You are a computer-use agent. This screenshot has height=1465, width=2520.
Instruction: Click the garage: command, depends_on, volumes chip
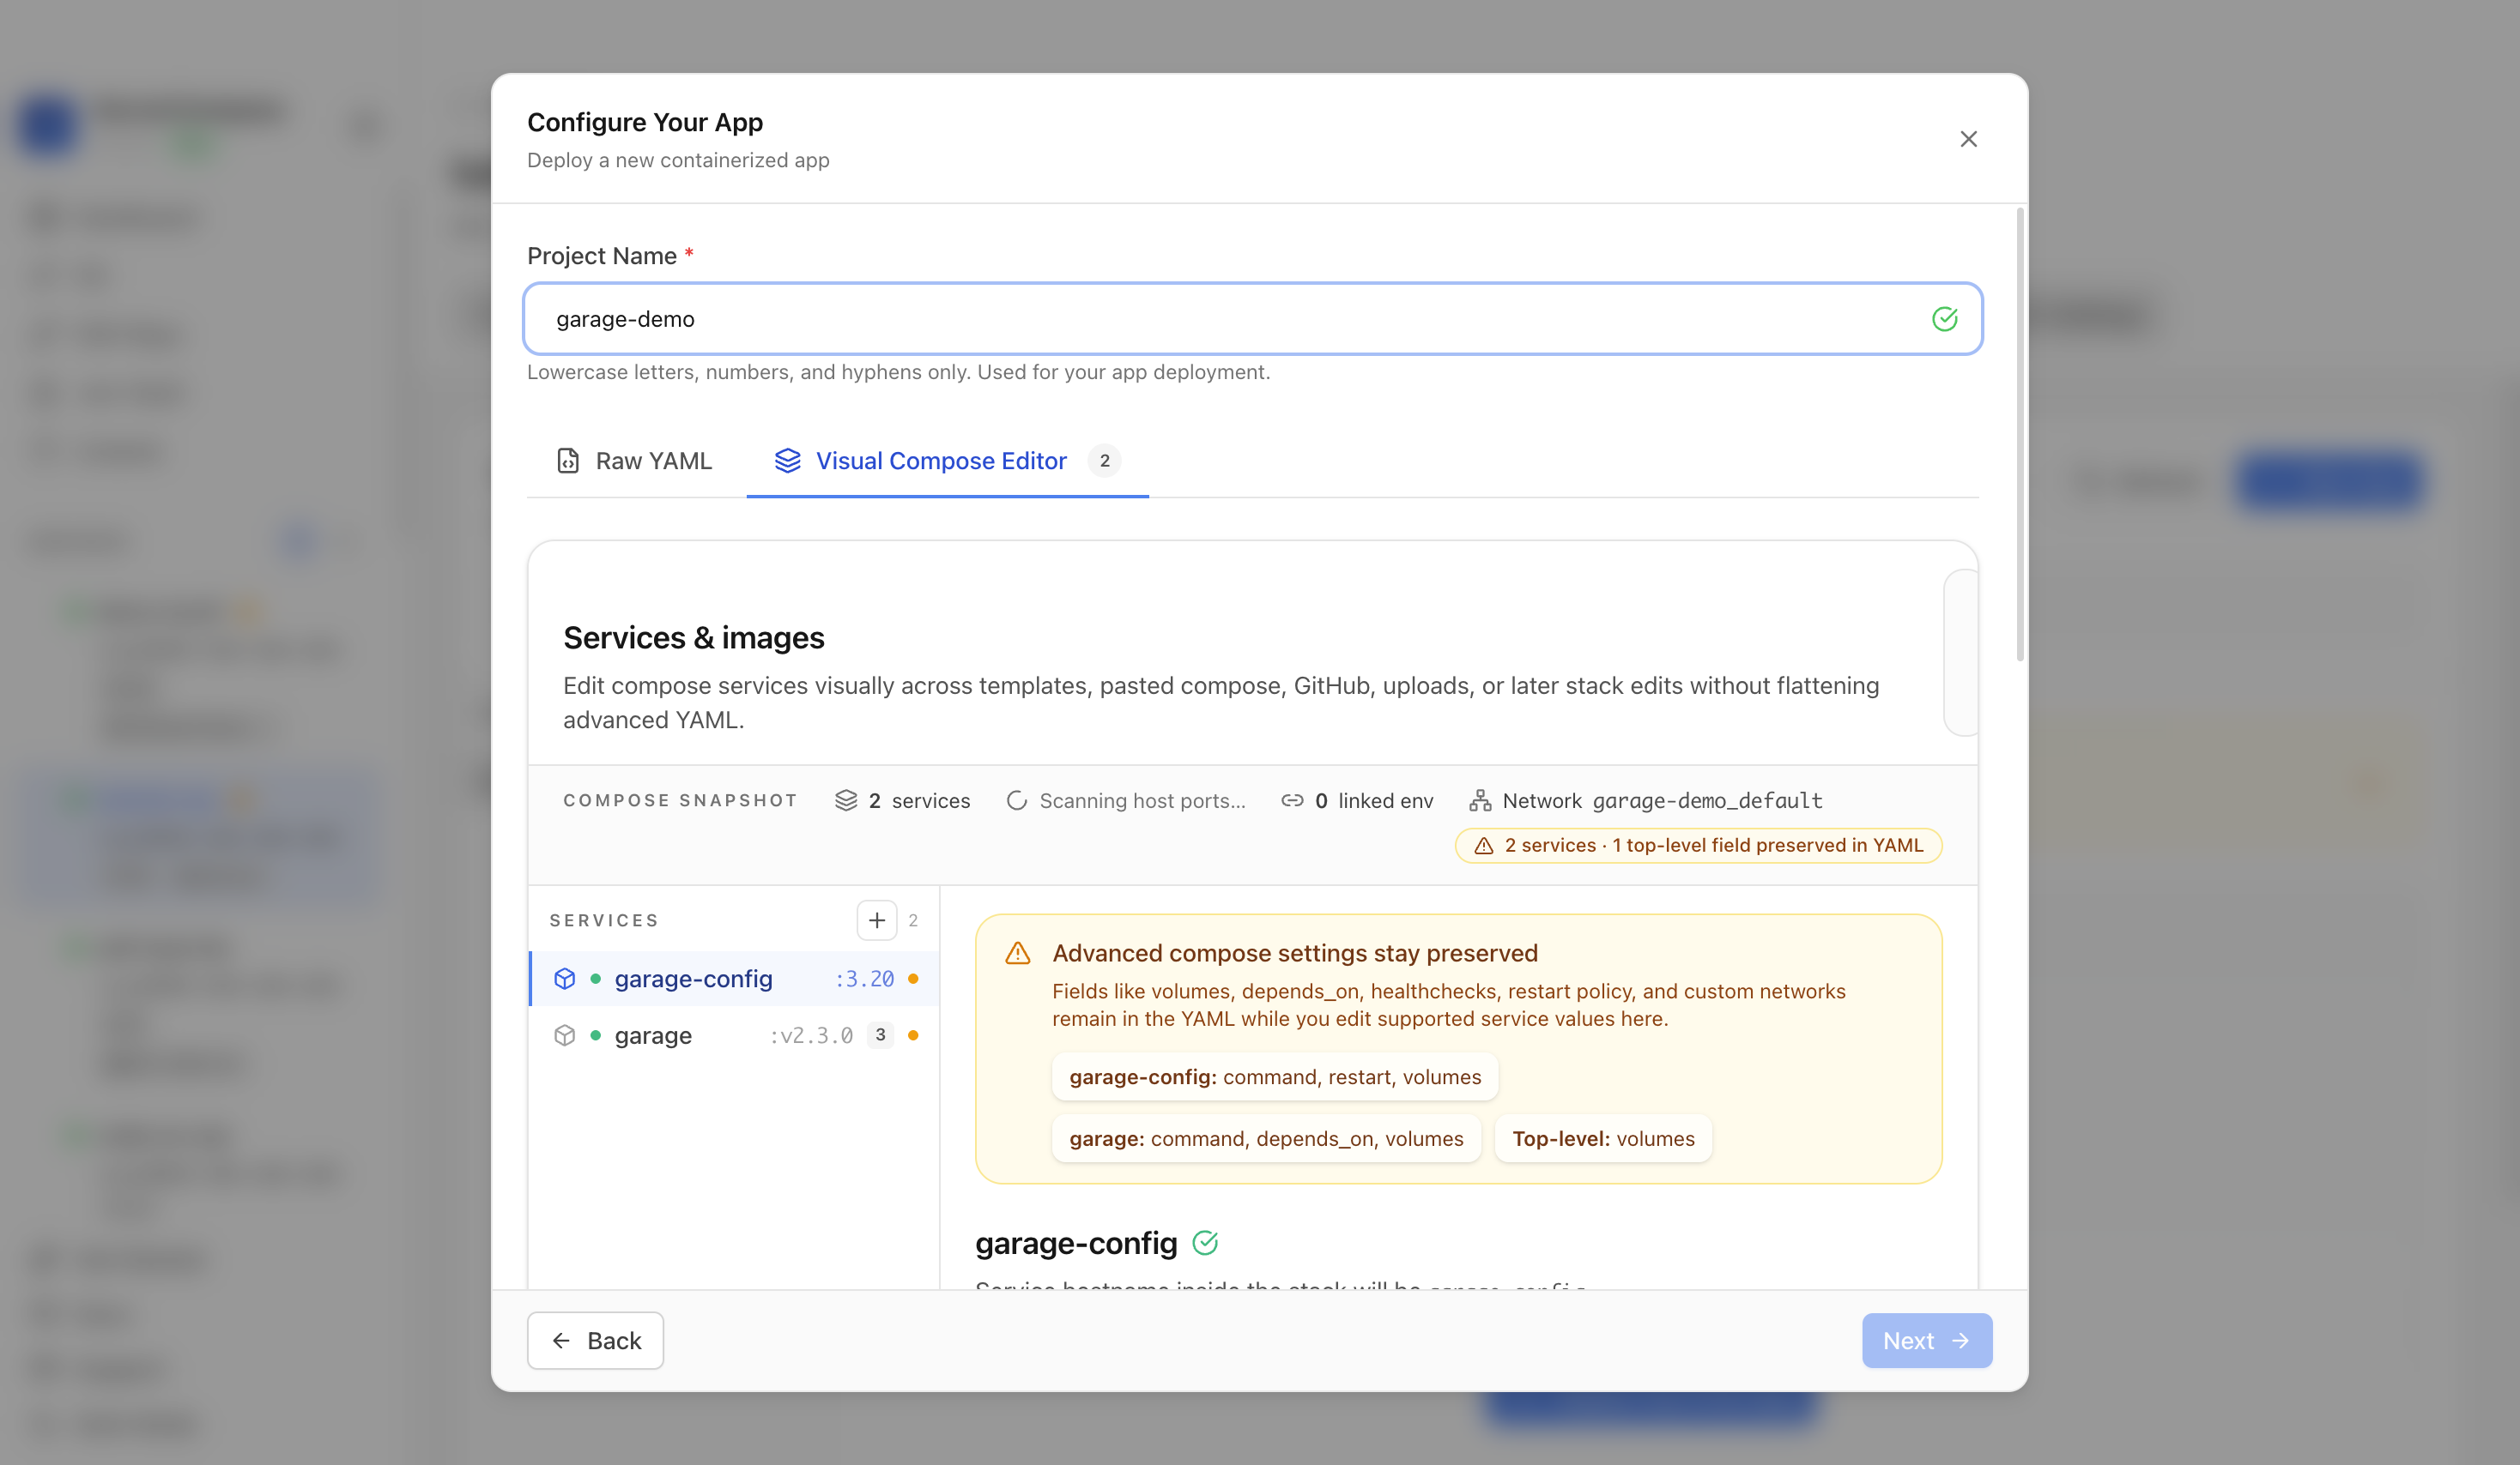coord(1266,1138)
